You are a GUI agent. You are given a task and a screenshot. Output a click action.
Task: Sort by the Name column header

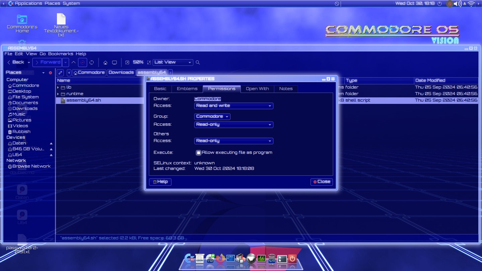pos(100,81)
